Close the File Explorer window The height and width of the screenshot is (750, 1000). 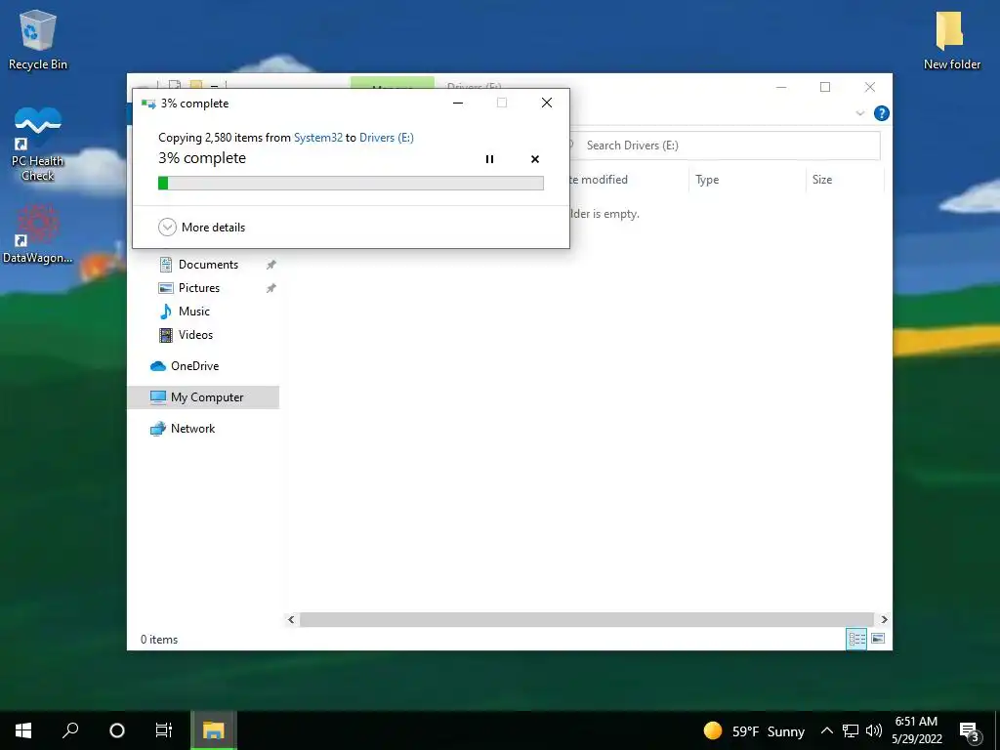click(870, 87)
